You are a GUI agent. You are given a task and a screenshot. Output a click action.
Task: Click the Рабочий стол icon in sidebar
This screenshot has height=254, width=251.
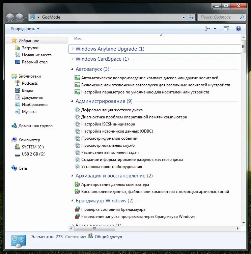pos(18,62)
